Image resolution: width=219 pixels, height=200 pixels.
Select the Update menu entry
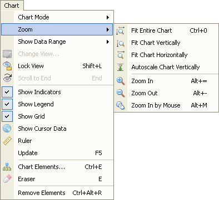point(57,153)
